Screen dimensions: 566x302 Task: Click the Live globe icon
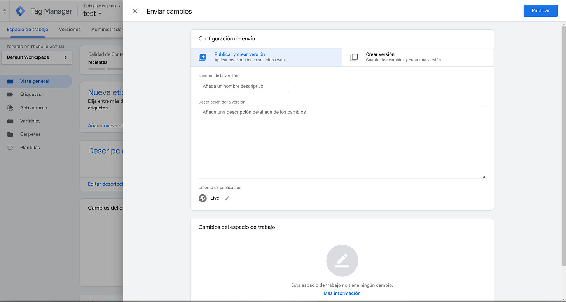(x=203, y=198)
